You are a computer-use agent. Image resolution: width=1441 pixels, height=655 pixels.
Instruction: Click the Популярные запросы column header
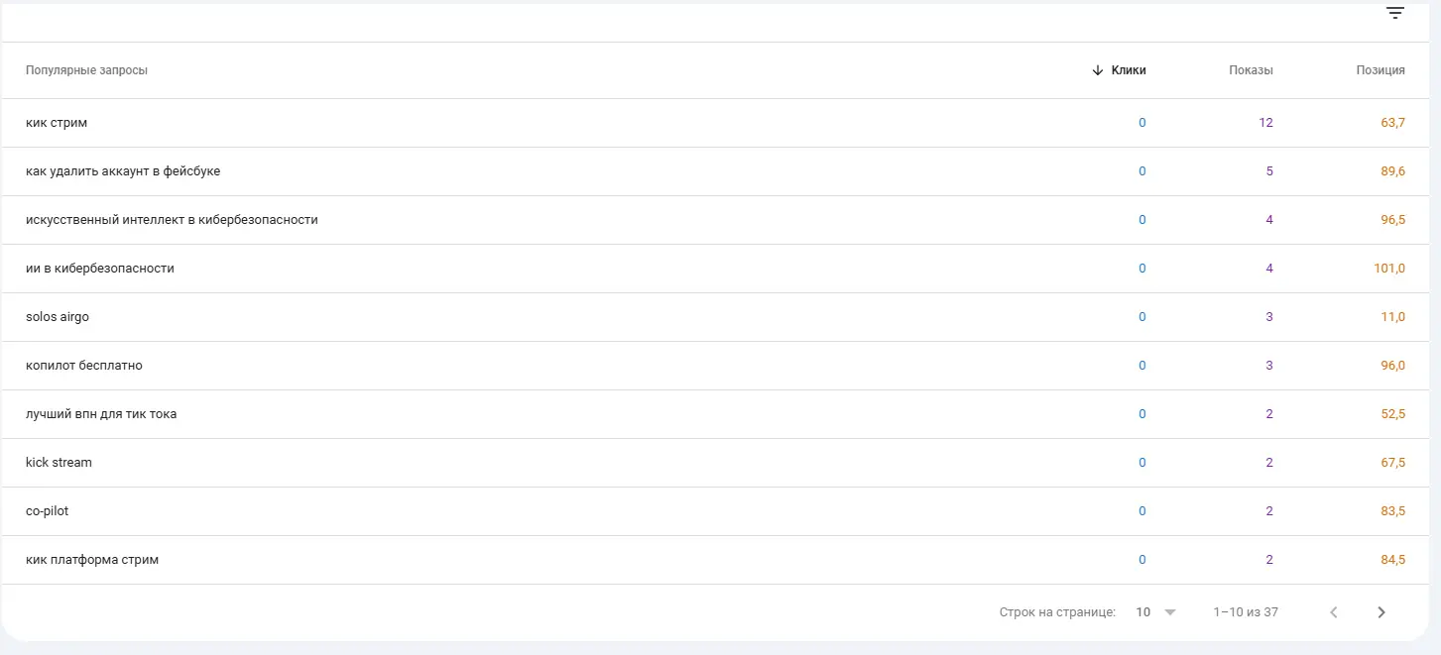coord(87,70)
